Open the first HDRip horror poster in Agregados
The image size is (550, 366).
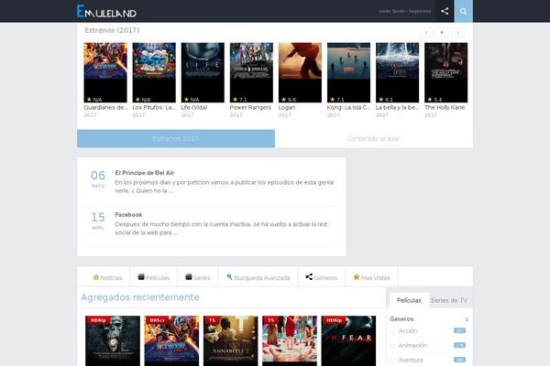pos(113,340)
